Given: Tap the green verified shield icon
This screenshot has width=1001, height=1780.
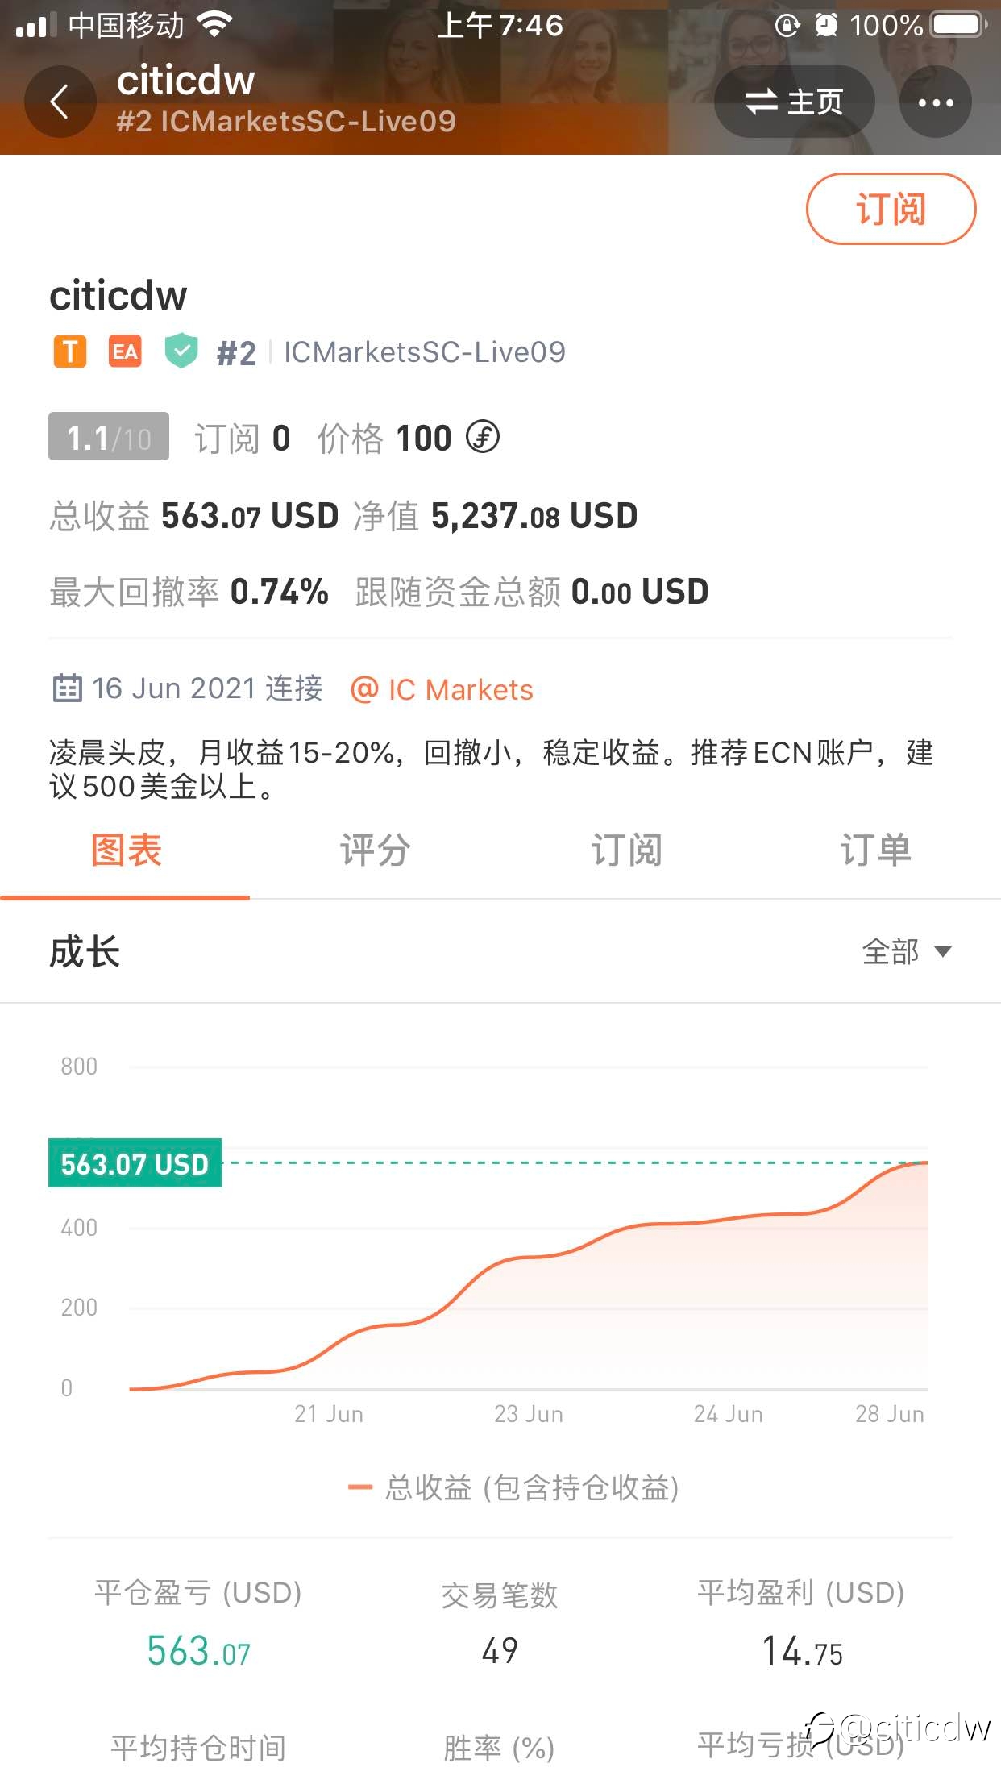Looking at the screenshot, I should pyautogui.click(x=181, y=351).
